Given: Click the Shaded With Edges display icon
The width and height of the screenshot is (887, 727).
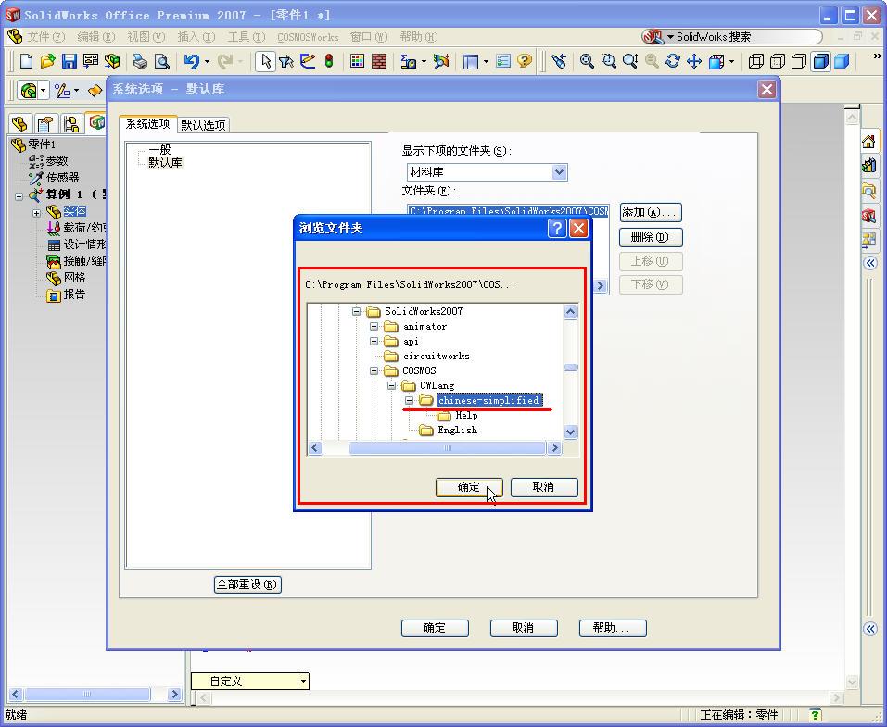Looking at the screenshot, I should pyautogui.click(x=820, y=61).
